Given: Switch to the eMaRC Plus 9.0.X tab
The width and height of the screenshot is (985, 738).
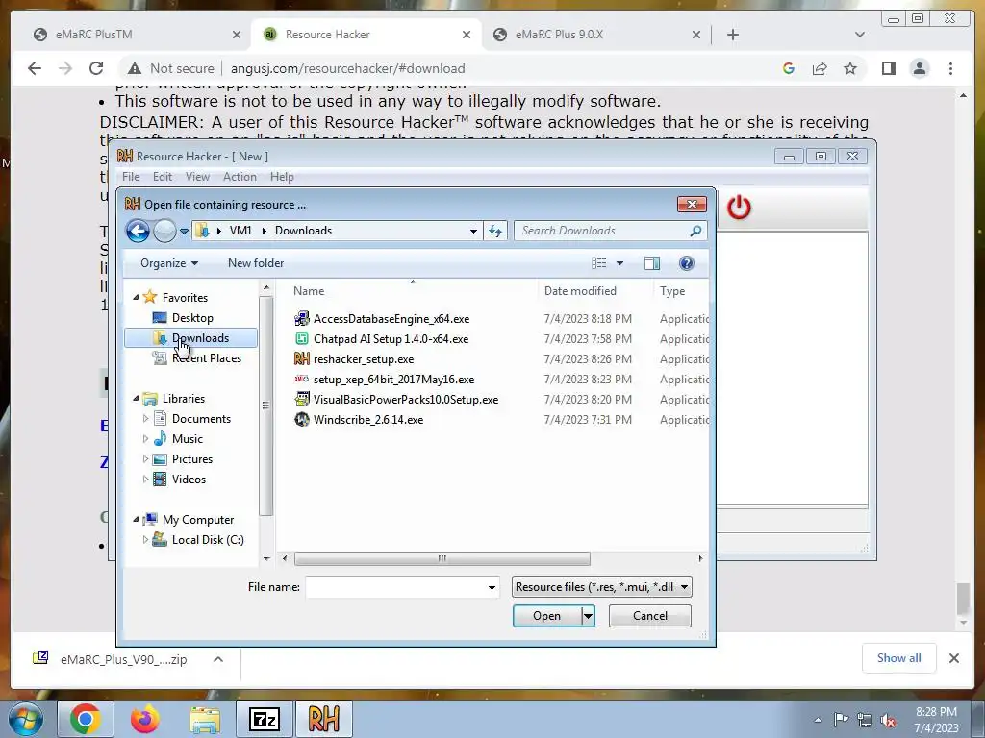Looking at the screenshot, I should (x=595, y=35).
